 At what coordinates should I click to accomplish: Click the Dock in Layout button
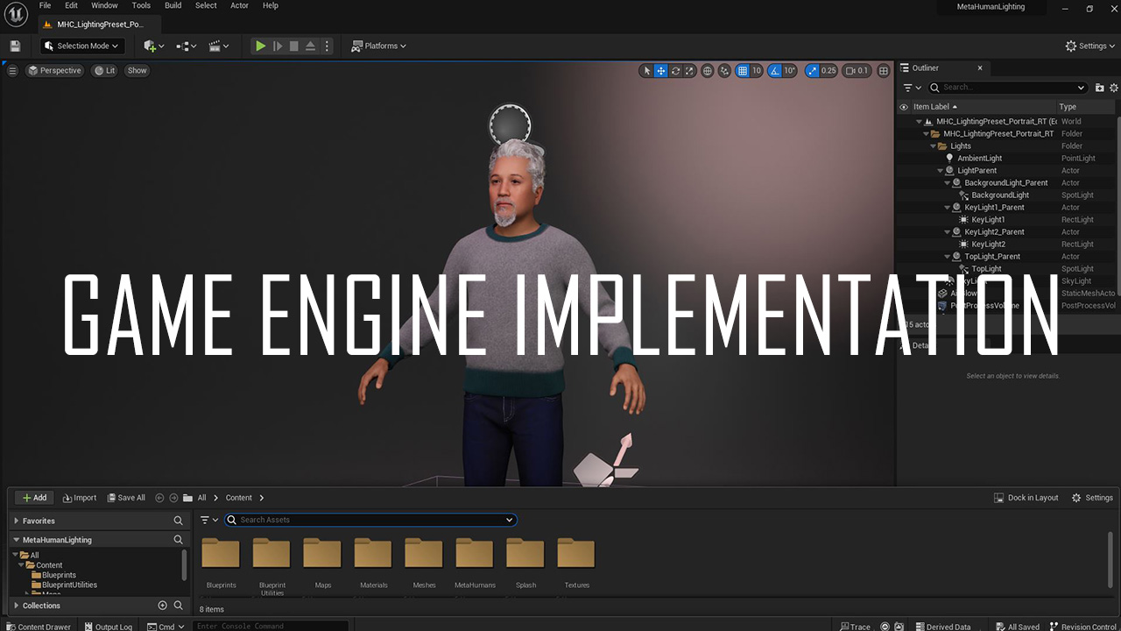tap(1026, 497)
